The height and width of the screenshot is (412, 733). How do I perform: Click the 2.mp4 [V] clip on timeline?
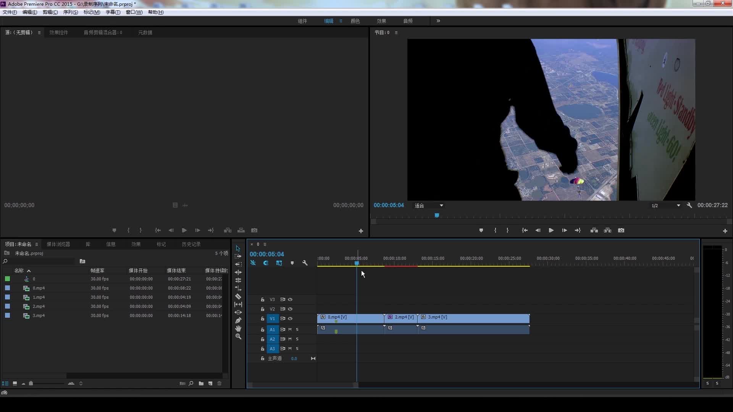401,318
